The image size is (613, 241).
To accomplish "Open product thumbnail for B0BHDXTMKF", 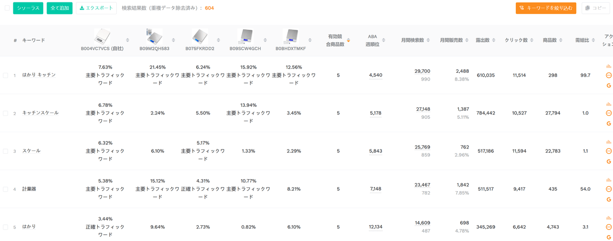I will point(291,36).
